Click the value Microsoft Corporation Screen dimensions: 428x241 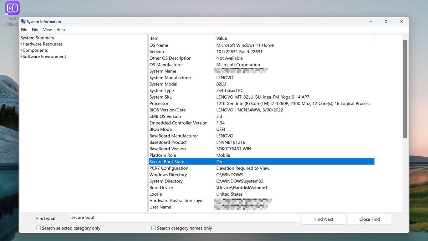[x=238, y=65]
